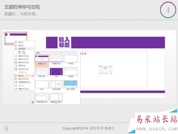178x134 pixels.
Task: Select Duplicate Slide (复制幻灯片) menu entry
Action: click(x=24, y=59)
